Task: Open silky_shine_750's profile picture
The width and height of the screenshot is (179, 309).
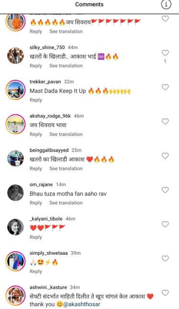Action: (x=15, y=56)
